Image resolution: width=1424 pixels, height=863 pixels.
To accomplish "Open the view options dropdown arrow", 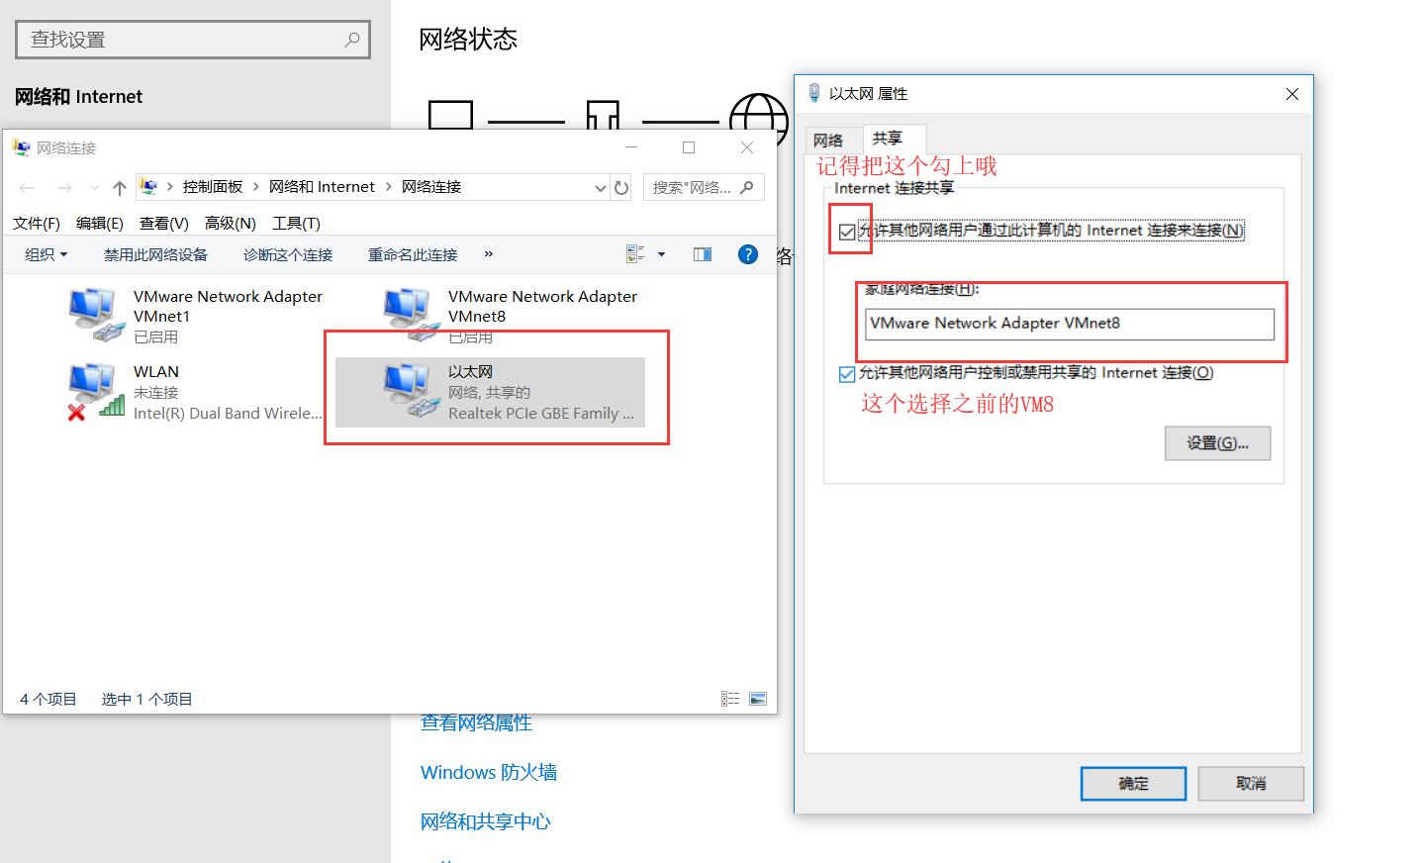I will [x=661, y=254].
